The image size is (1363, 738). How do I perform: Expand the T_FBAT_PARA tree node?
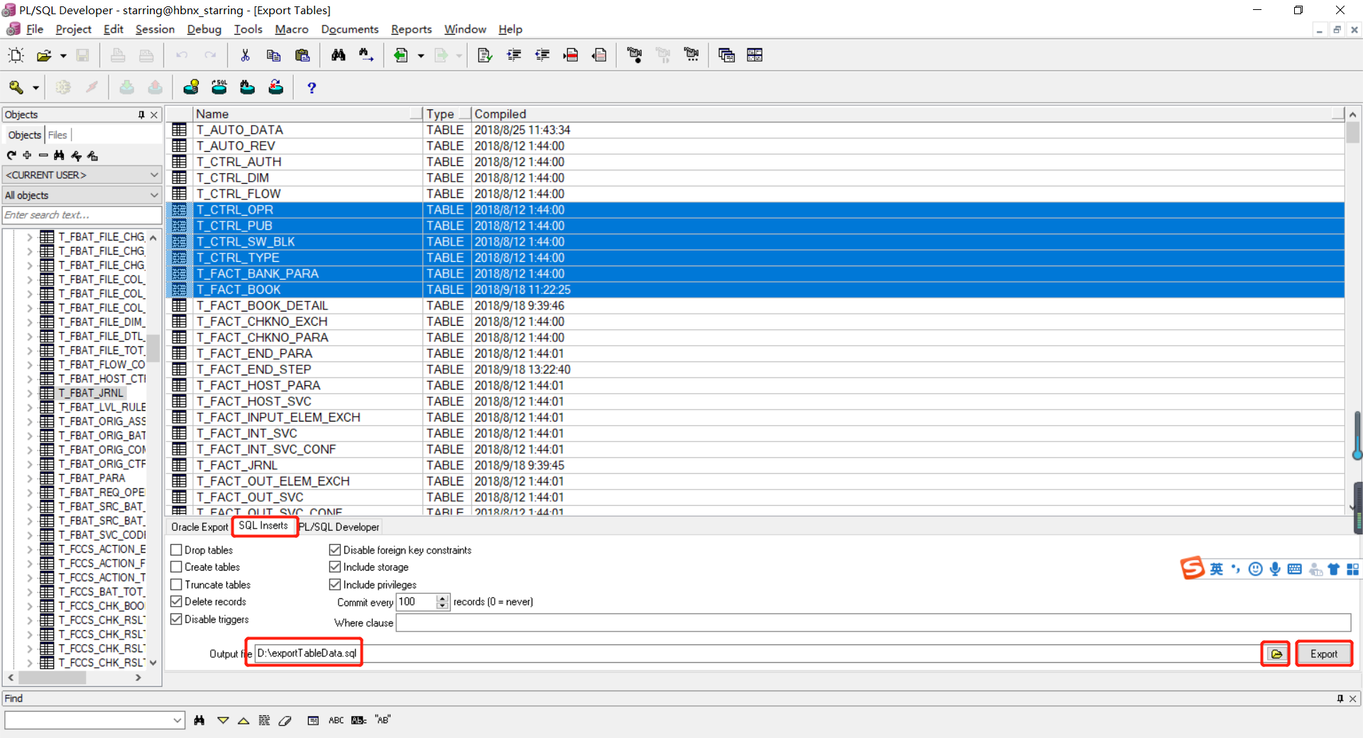tap(30, 478)
